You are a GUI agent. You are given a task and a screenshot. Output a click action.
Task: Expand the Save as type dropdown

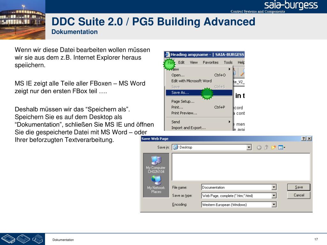(x=274, y=196)
